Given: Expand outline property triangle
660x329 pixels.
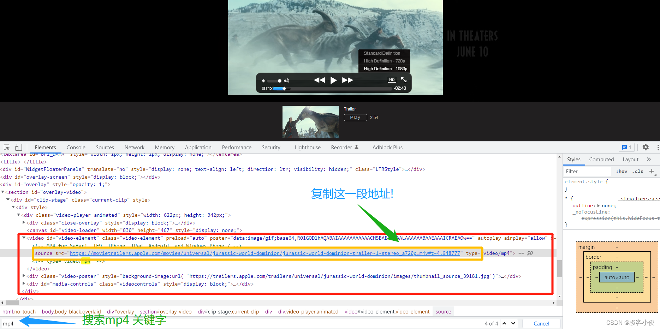Looking at the screenshot, I should point(599,205).
